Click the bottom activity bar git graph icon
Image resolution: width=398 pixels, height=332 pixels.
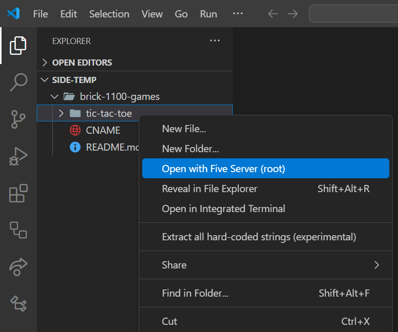[x=18, y=303]
